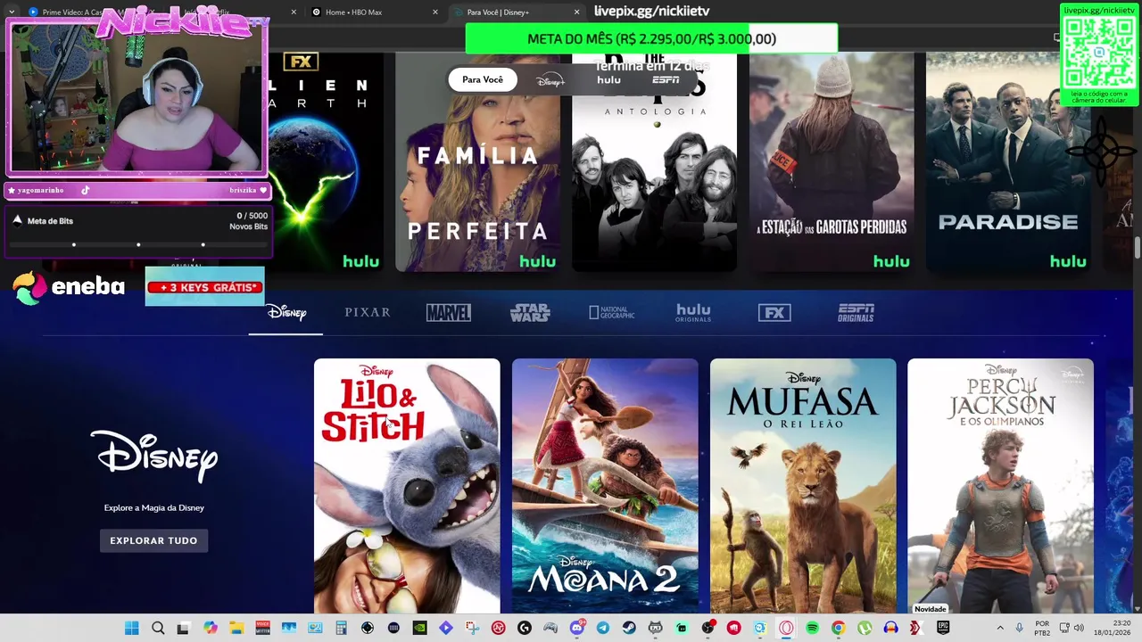The image size is (1142, 642).
Task: Switch to Opera GX on taskbar
Action: [x=786, y=628]
